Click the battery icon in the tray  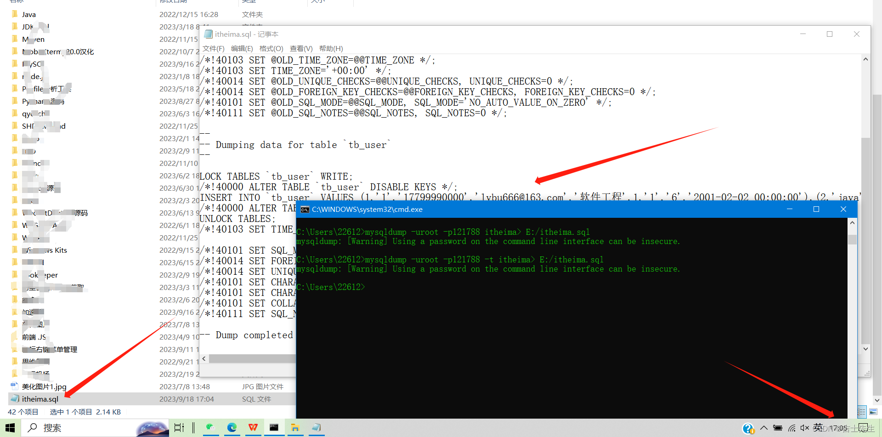pos(778,428)
